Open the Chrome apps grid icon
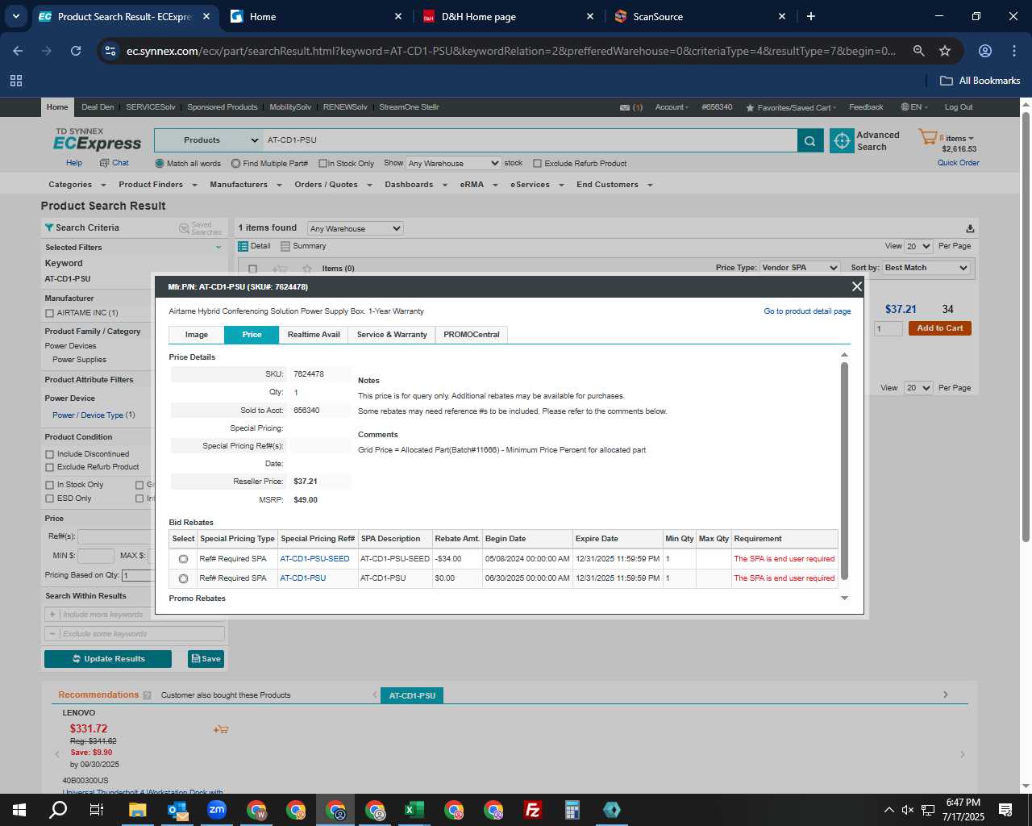1032x826 pixels. point(16,81)
